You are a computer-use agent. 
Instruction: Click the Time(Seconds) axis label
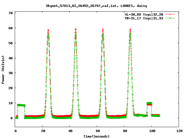coord(97,136)
